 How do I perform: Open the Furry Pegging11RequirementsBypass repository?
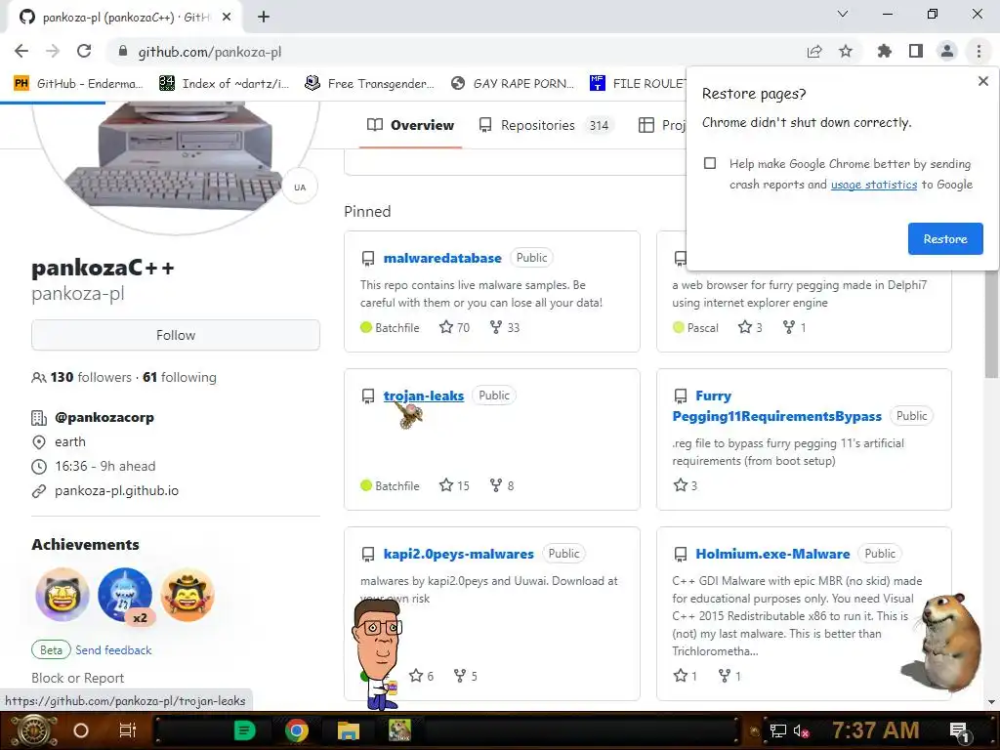click(776, 405)
